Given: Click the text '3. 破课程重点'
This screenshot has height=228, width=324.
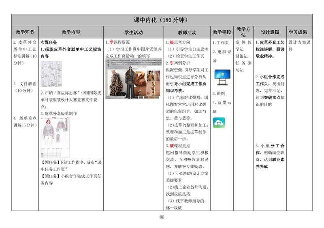Looking at the screenshot, I should [x=178, y=146].
